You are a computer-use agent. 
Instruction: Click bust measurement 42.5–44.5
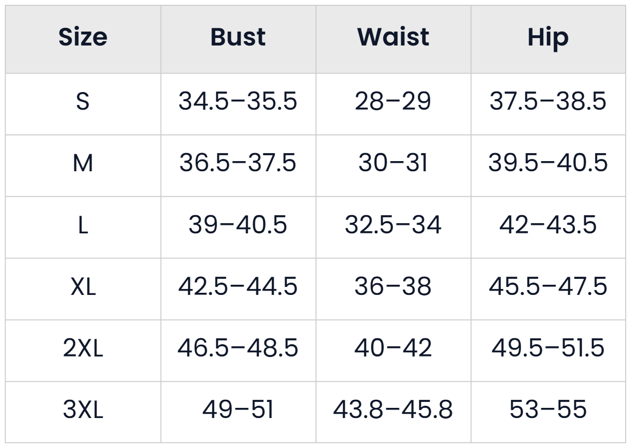pos(238,286)
